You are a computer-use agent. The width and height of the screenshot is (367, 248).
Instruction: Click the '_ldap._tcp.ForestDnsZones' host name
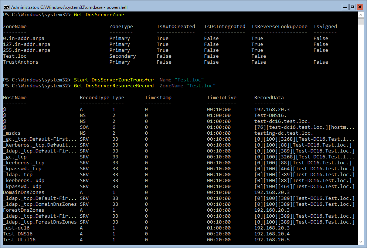click(x=40, y=222)
